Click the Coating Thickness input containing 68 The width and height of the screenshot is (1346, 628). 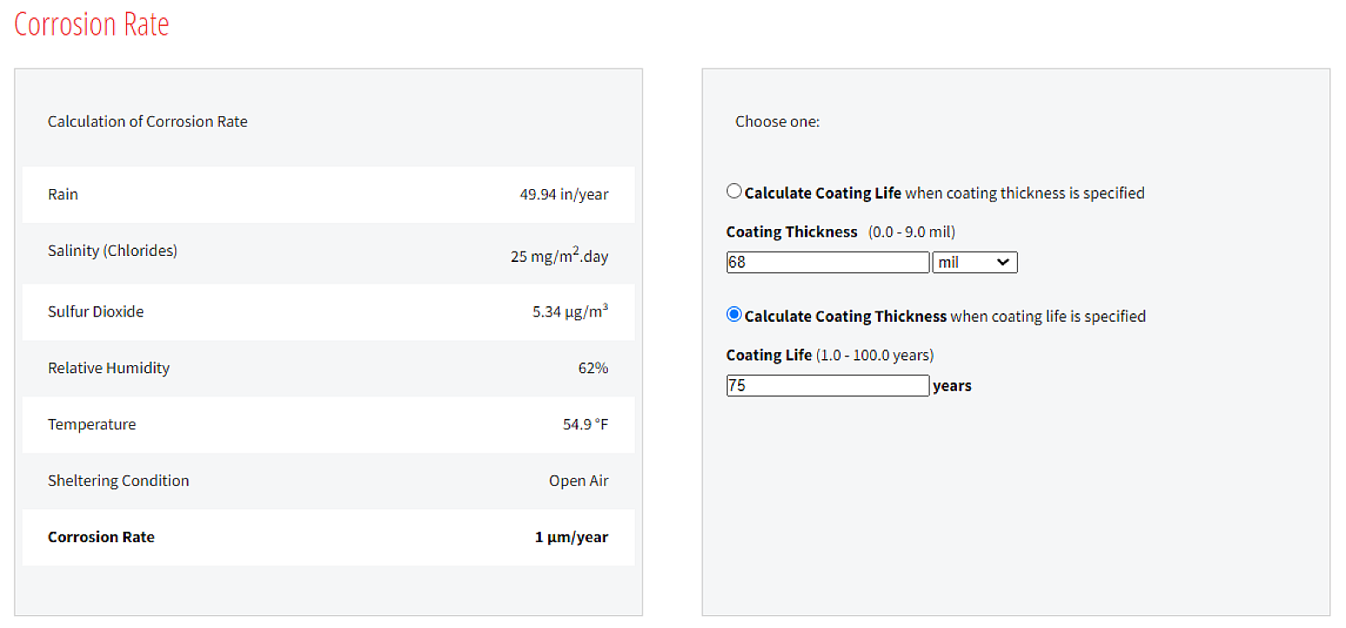828,262
